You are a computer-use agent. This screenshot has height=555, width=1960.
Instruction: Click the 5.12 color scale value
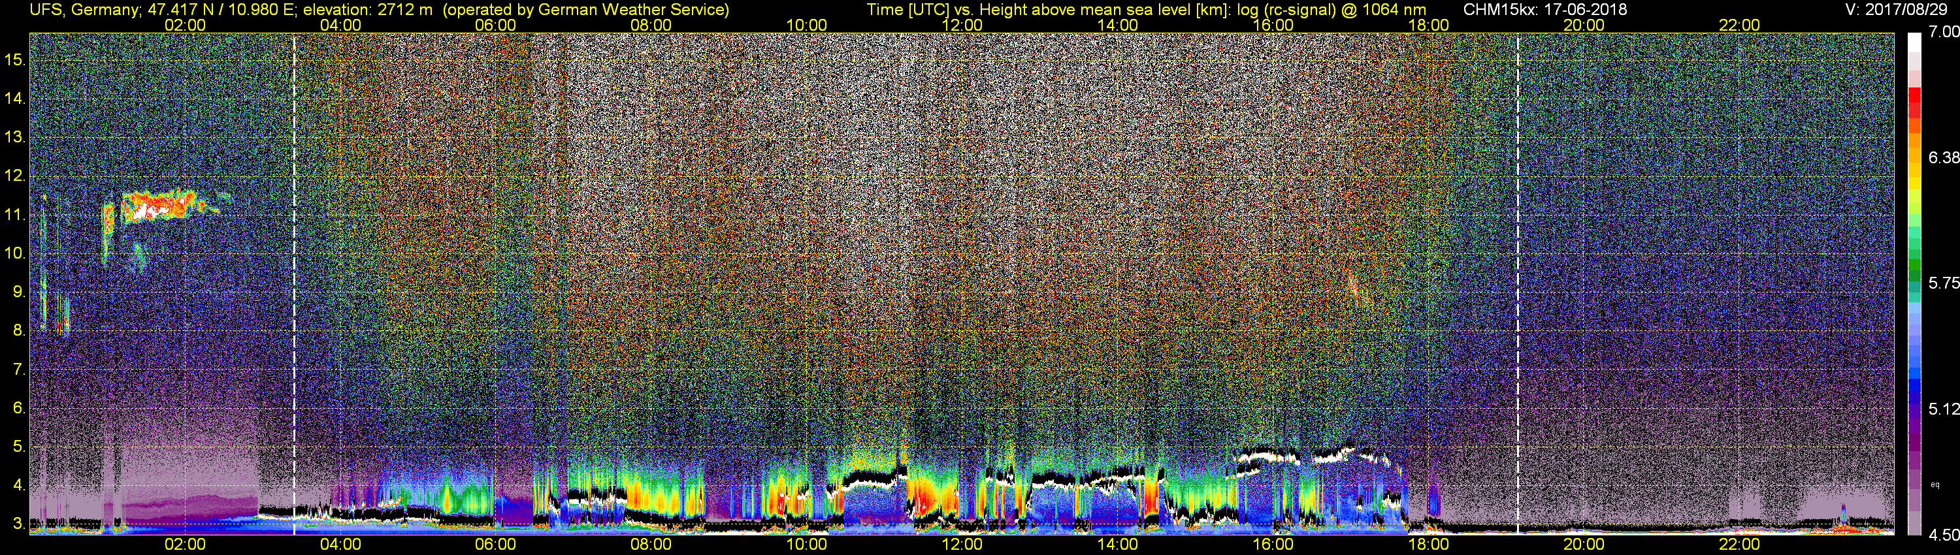[x=1944, y=409]
